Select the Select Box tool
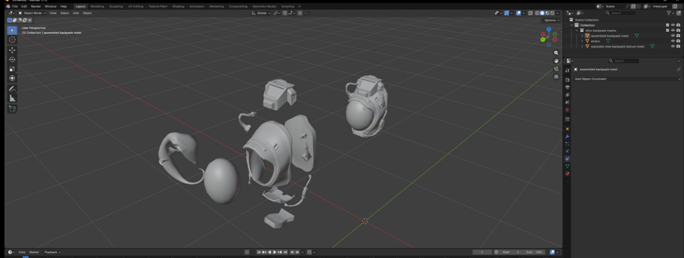684x258 pixels. 12,30
